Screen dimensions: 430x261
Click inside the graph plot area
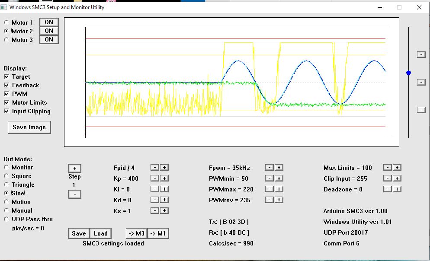(x=231, y=82)
